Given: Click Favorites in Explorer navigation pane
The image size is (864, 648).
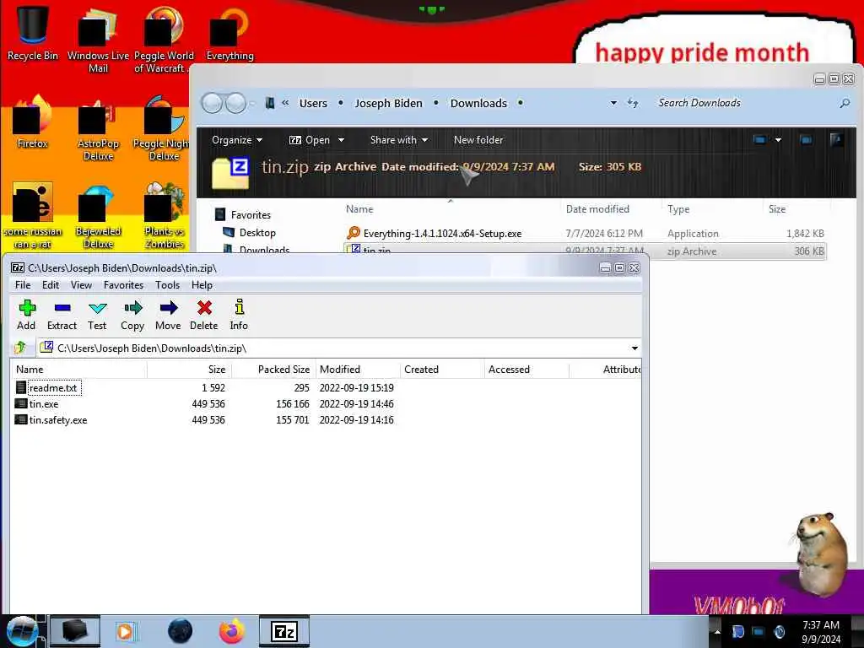Looking at the screenshot, I should [x=244, y=215].
